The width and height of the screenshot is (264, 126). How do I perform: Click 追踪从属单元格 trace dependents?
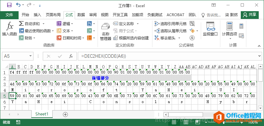tap(170, 31)
